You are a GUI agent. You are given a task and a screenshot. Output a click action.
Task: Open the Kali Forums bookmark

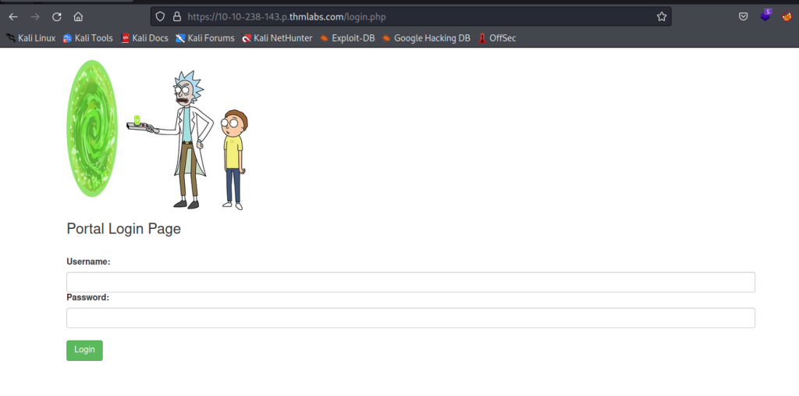point(205,38)
